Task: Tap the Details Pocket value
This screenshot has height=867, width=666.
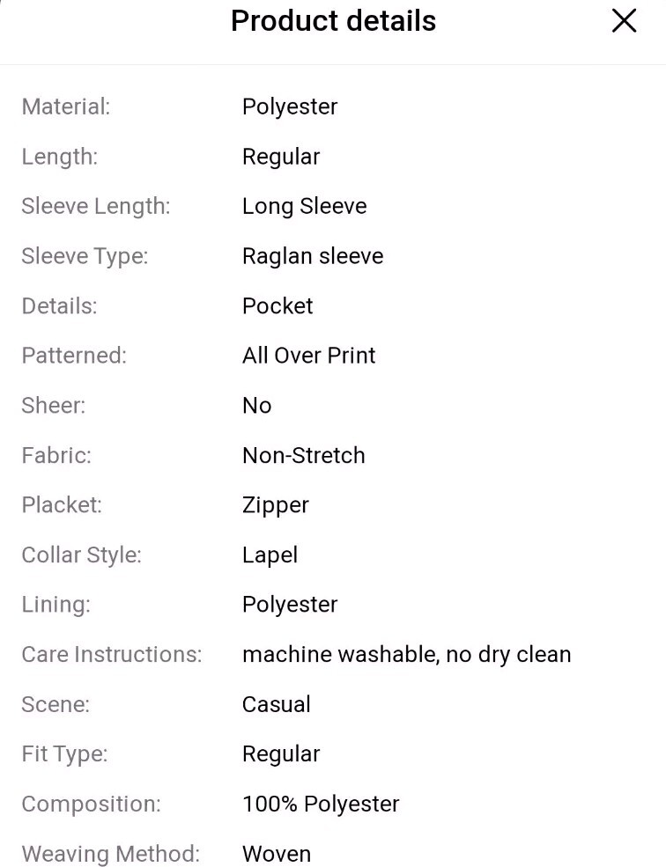Action: point(277,305)
